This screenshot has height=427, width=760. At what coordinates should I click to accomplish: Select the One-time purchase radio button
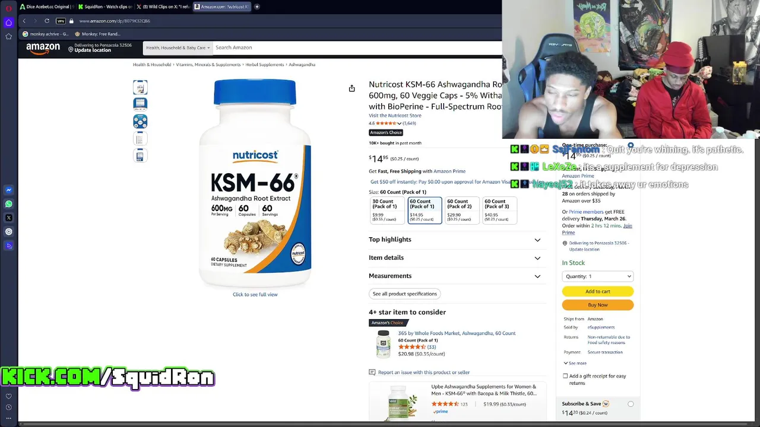click(x=631, y=145)
